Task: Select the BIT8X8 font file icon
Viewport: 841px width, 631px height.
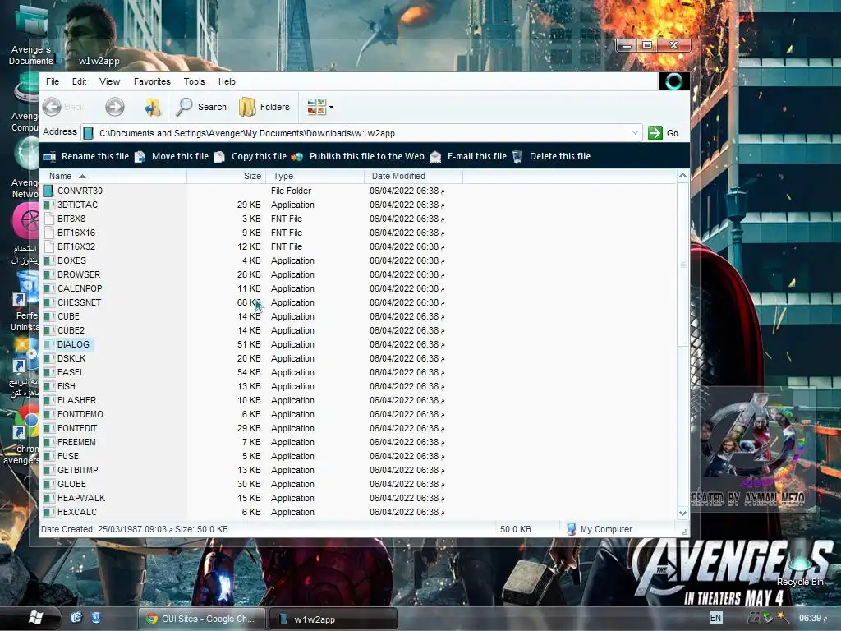Action: 48,219
